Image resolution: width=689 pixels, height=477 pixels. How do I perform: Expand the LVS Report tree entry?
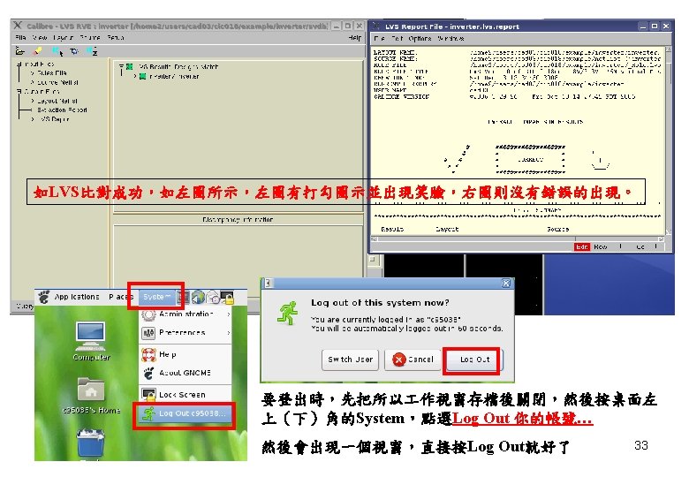(33, 119)
